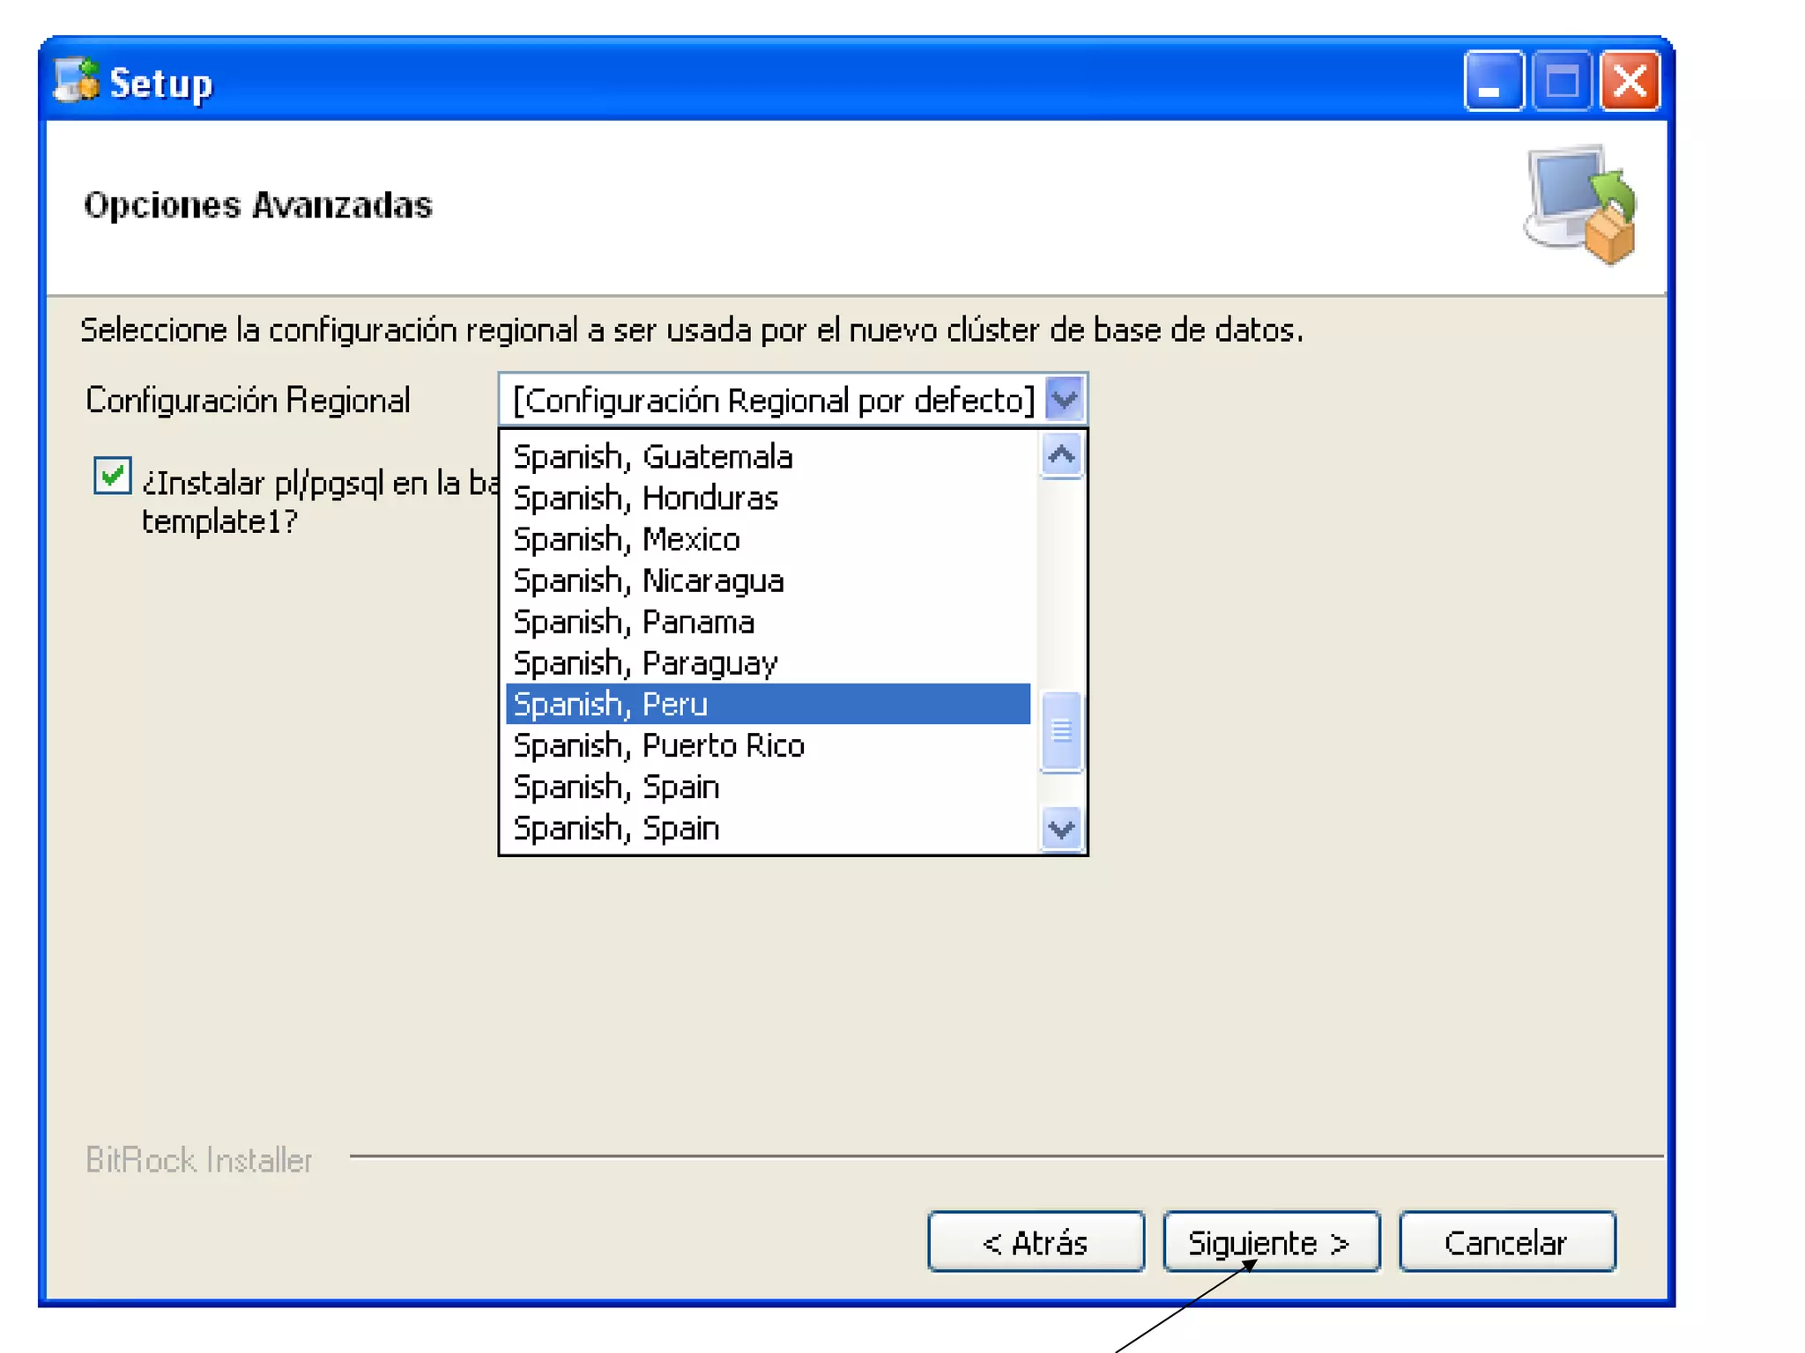Image resolution: width=1805 pixels, height=1353 pixels.
Task: Pick Spanish, Panama option
Action: 633,622
